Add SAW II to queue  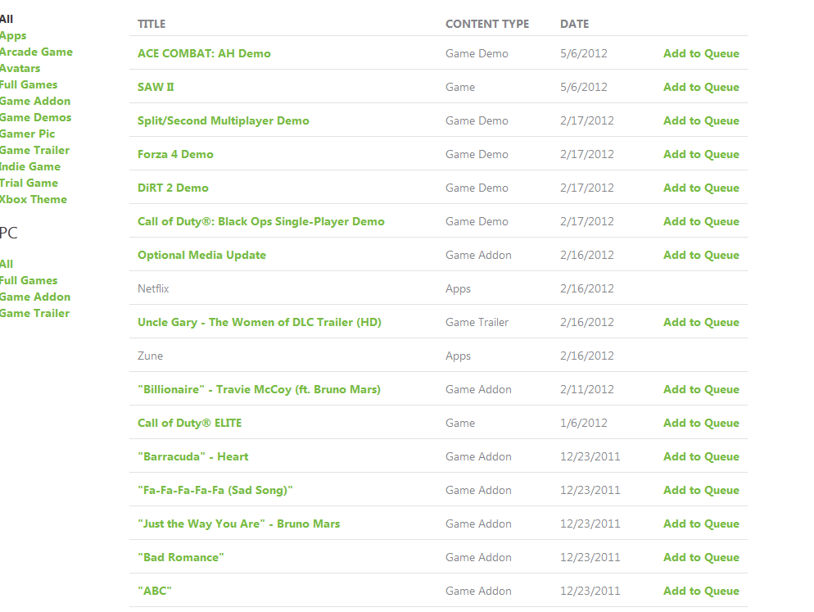(701, 88)
